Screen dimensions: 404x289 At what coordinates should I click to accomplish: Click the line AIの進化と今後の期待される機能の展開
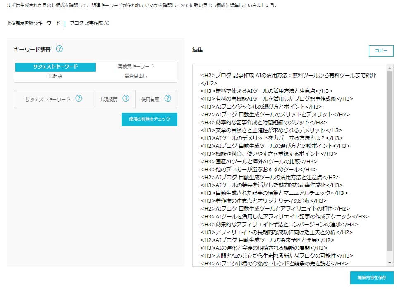[264, 248]
